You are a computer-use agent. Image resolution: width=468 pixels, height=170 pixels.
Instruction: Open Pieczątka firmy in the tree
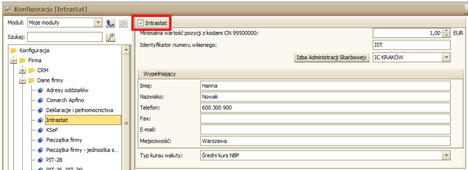pos(64,140)
